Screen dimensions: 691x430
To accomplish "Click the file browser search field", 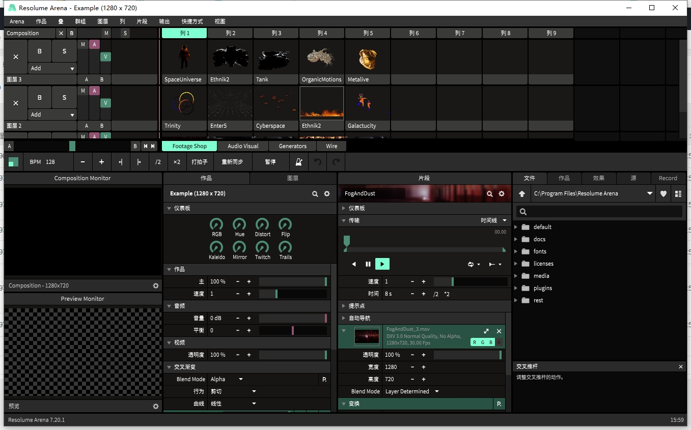I will 599,212.
